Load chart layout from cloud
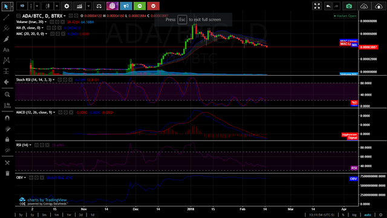Screen dimensions: 387x218 coord(364,6)
